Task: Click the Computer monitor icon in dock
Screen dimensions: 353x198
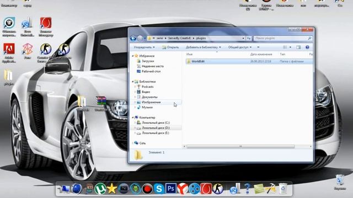Action: point(65,189)
